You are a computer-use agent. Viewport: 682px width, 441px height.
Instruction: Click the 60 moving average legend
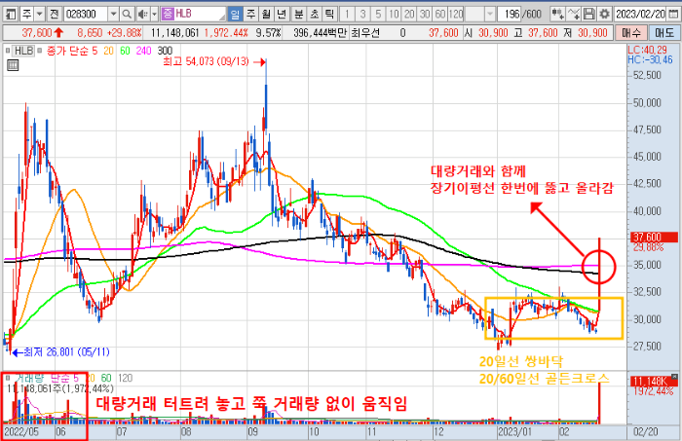(125, 51)
